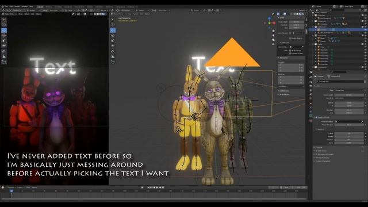Screen dimensions: 368x207
Task: Click the Lock to Object eyedropper icon
Action: (302, 47)
